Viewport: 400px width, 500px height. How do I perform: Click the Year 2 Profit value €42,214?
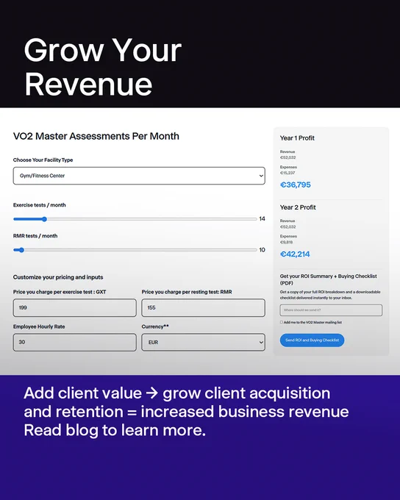(295, 254)
